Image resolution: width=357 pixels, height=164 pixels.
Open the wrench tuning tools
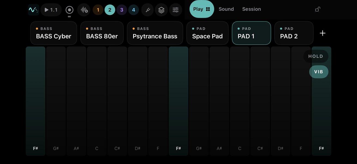(x=148, y=10)
